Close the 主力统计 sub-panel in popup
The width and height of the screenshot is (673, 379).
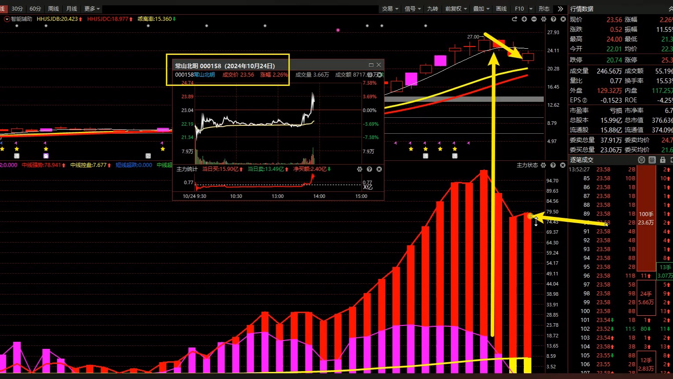point(379,169)
